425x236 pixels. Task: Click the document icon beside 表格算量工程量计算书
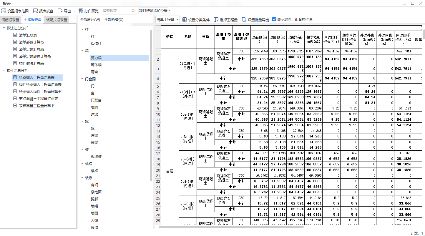15,106
